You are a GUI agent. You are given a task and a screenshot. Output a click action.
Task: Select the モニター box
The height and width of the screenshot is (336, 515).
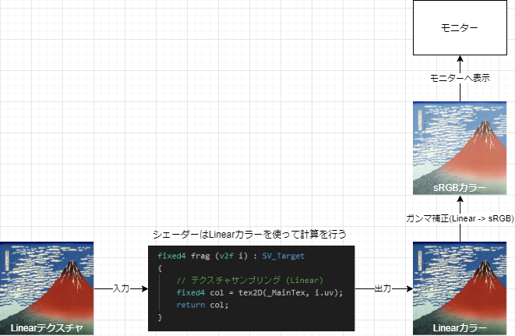pyautogui.click(x=460, y=27)
